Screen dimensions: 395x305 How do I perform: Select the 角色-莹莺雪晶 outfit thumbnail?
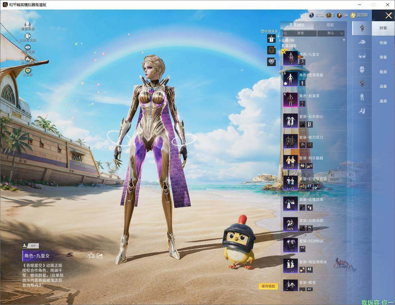290,79
